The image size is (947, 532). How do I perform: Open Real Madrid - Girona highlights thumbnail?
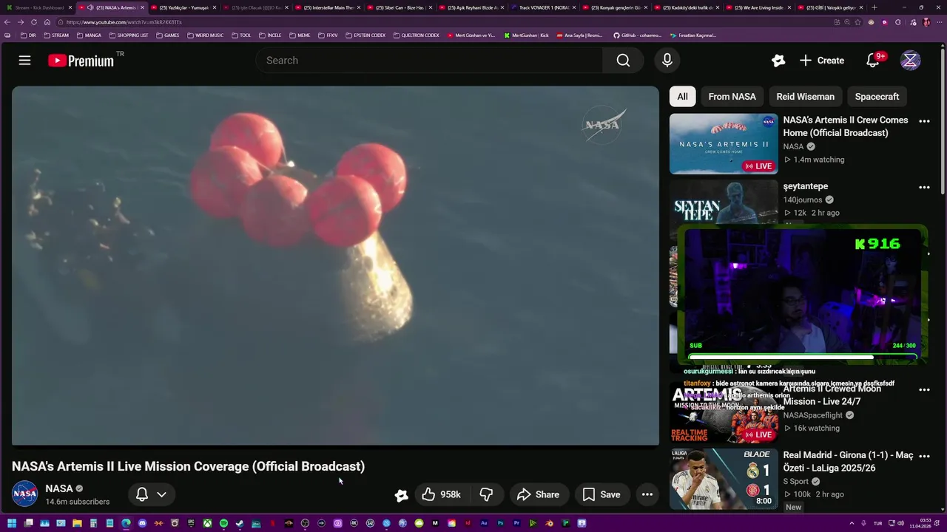click(x=724, y=479)
